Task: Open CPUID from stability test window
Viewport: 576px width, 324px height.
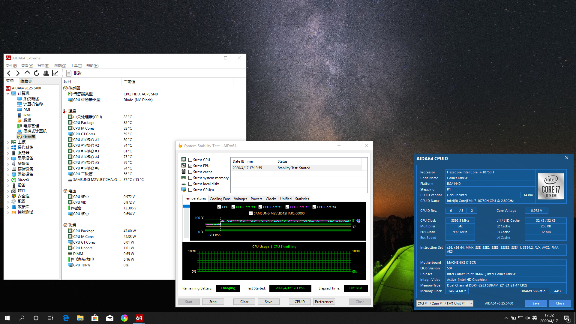Action: point(300,302)
